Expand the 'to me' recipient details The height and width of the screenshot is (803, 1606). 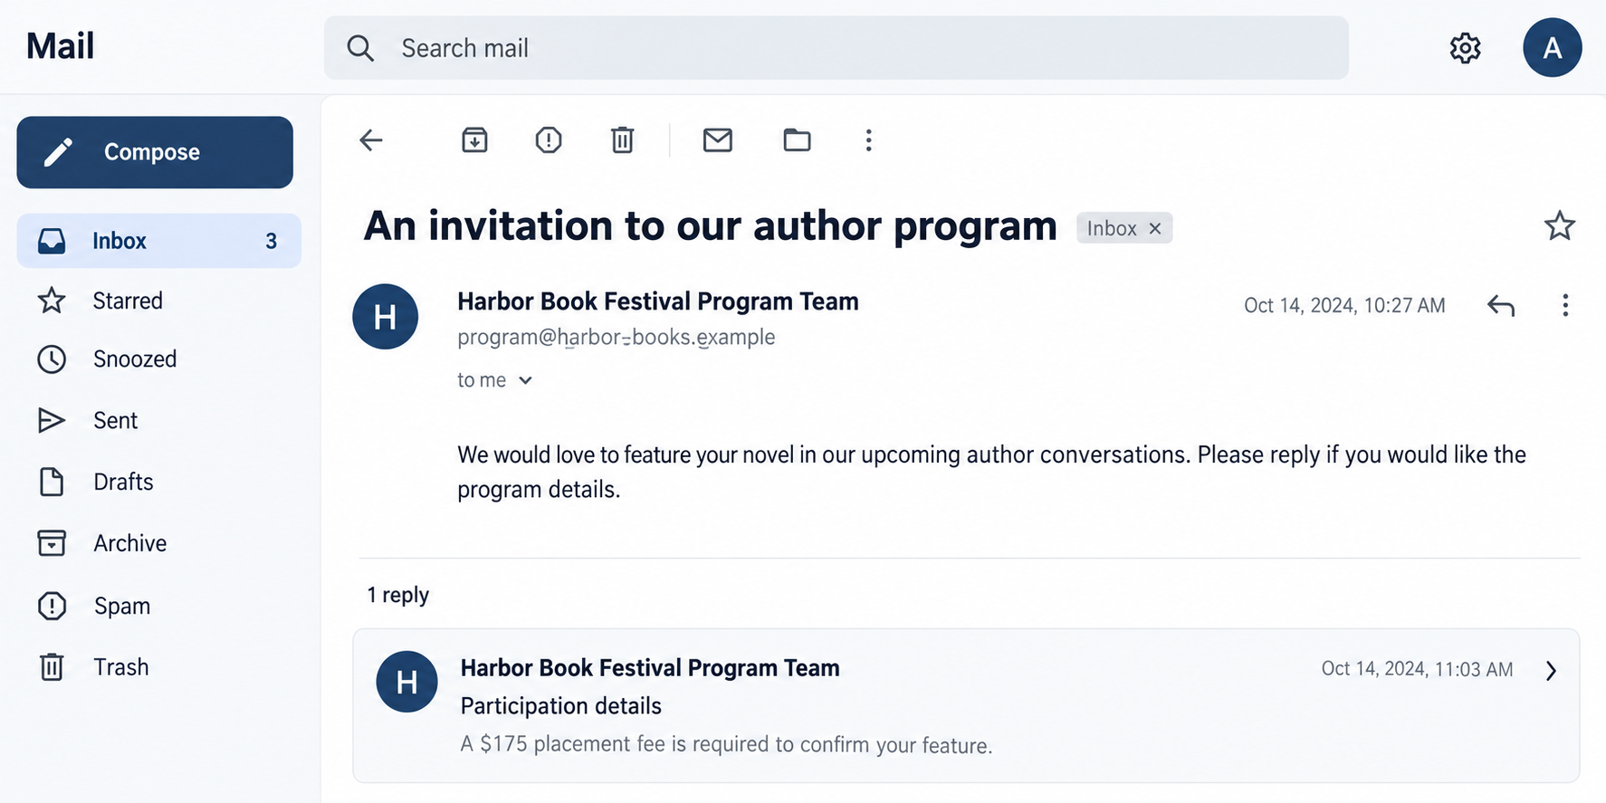click(x=494, y=380)
